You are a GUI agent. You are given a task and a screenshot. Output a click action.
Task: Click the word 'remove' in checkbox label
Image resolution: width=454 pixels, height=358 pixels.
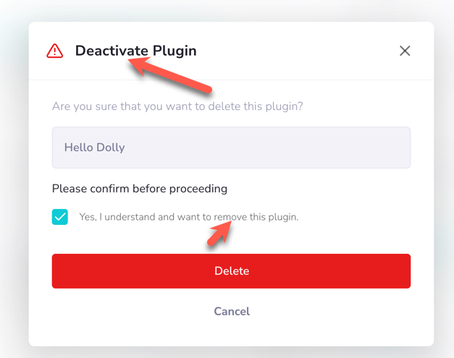[230, 217]
